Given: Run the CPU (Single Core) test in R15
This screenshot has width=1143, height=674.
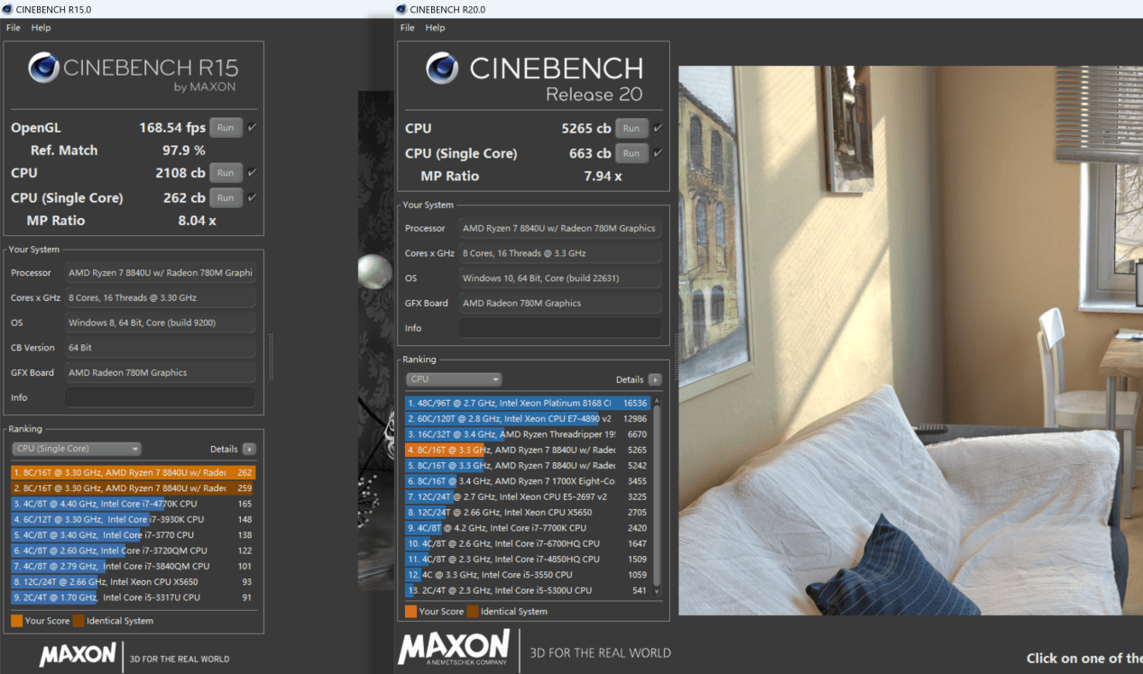Looking at the screenshot, I should coord(226,197).
